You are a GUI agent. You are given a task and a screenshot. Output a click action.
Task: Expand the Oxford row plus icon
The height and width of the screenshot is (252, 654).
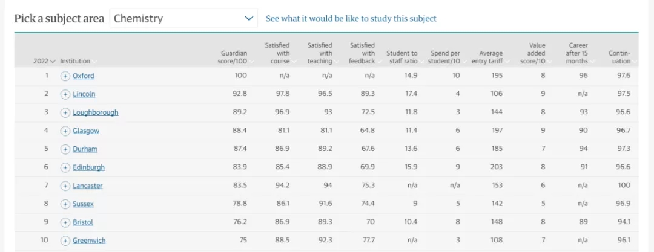click(65, 76)
